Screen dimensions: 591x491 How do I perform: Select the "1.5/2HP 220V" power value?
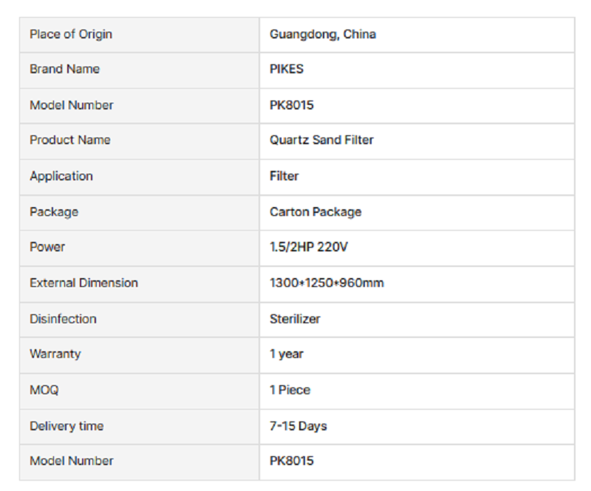point(309,247)
